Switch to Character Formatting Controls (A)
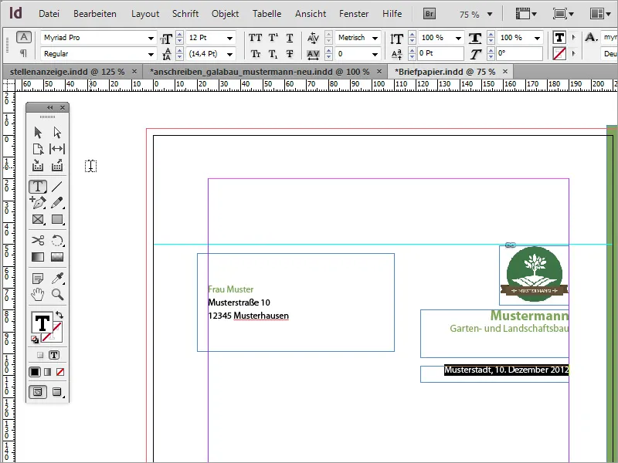 [24, 37]
